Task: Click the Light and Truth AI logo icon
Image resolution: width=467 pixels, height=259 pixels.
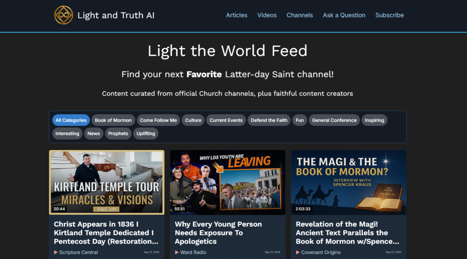Action: tap(63, 15)
